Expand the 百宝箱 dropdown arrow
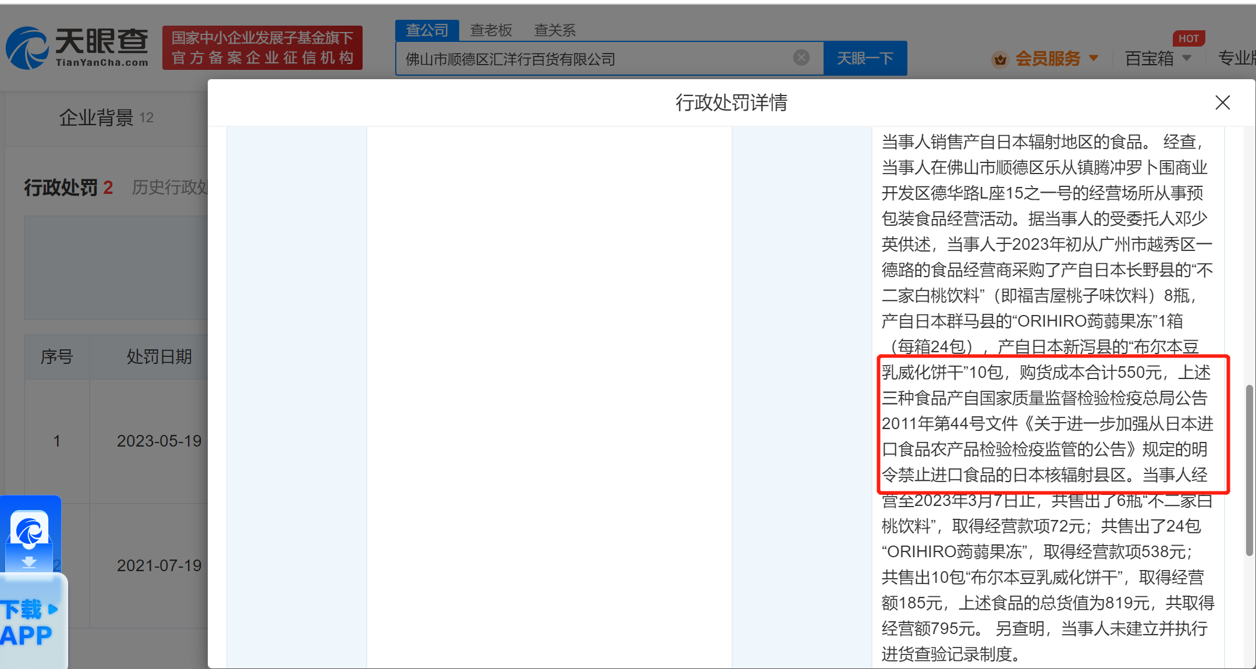1256x669 pixels. [1187, 58]
